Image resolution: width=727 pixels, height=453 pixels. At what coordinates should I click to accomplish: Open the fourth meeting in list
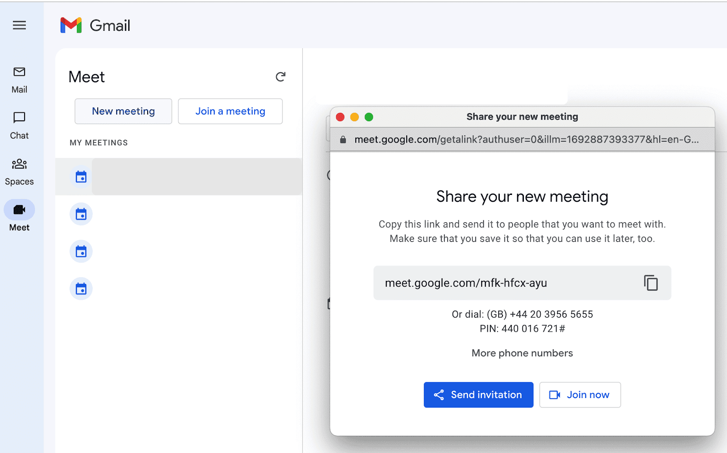click(81, 289)
